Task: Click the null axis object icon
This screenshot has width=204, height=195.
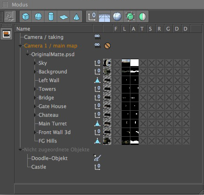Action: click(92, 16)
